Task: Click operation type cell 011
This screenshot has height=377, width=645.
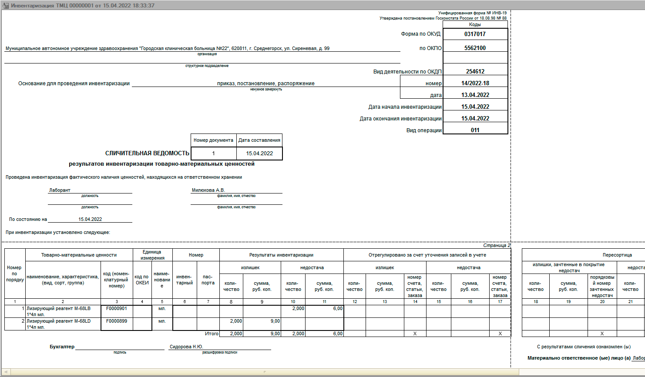Action: (x=475, y=130)
